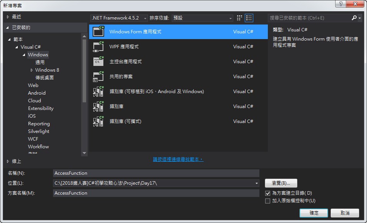The image size is (367, 223).
Task: Collapse the 範本 tree node
Action: pos(9,39)
